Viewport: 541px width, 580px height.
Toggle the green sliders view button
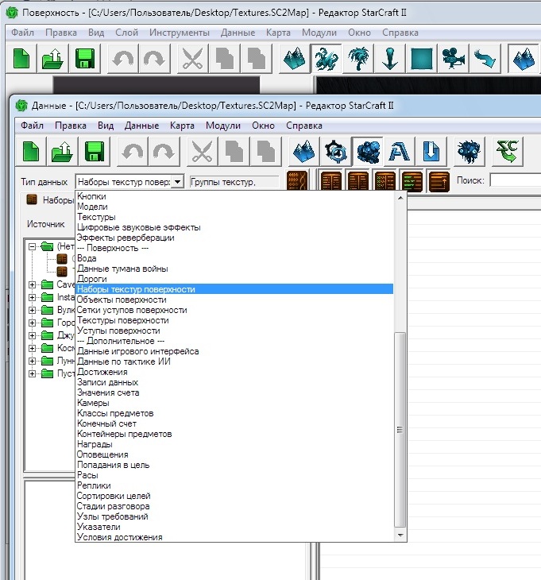[412, 181]
